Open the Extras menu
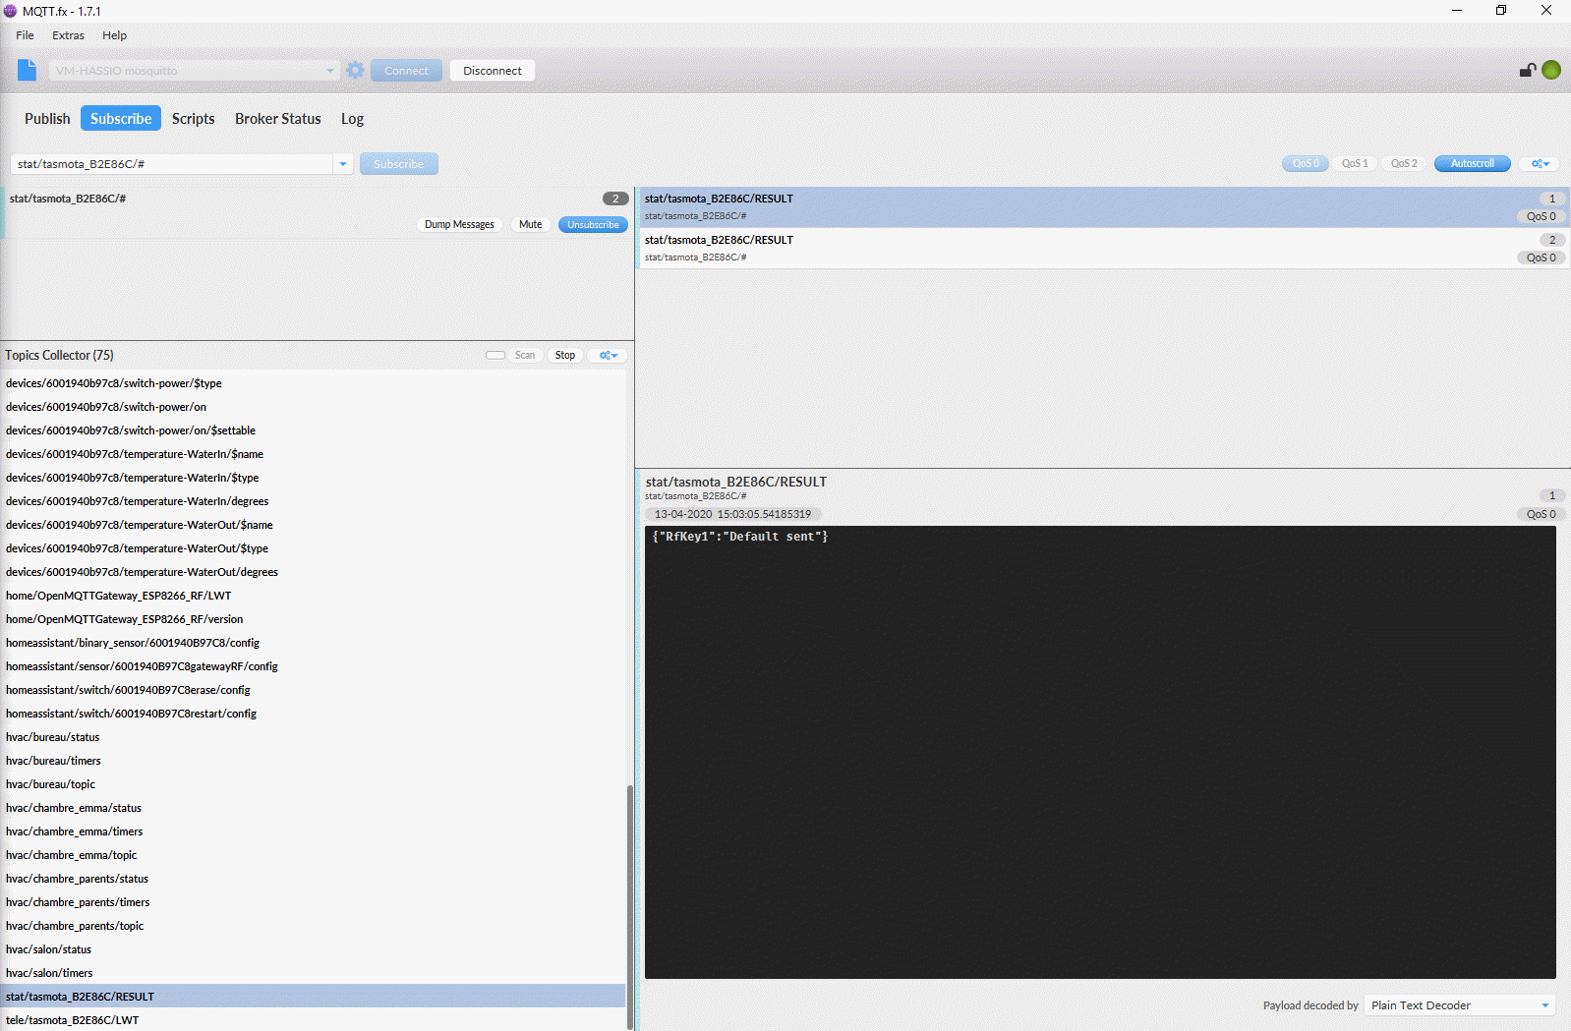1571x1031 pixels. [x=68, y=35]
